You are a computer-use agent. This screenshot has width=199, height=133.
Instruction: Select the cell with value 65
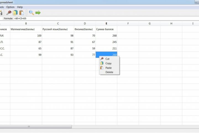(x=26, y=48)
